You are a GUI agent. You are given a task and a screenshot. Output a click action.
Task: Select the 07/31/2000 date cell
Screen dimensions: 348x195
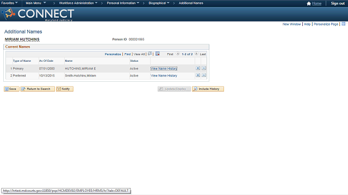(47, 69)
